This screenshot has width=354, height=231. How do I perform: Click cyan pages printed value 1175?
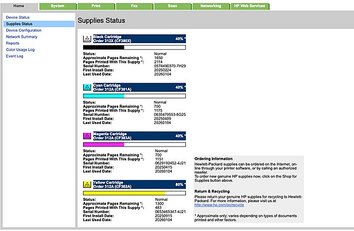coord(158,110)
